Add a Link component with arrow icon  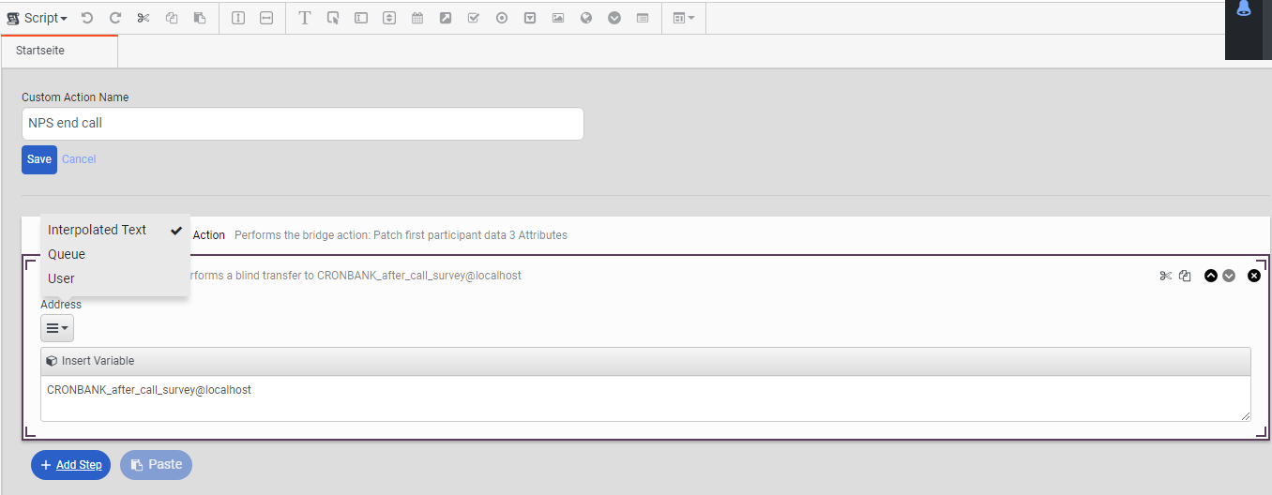pyautogui.click(x=446, y=18)
